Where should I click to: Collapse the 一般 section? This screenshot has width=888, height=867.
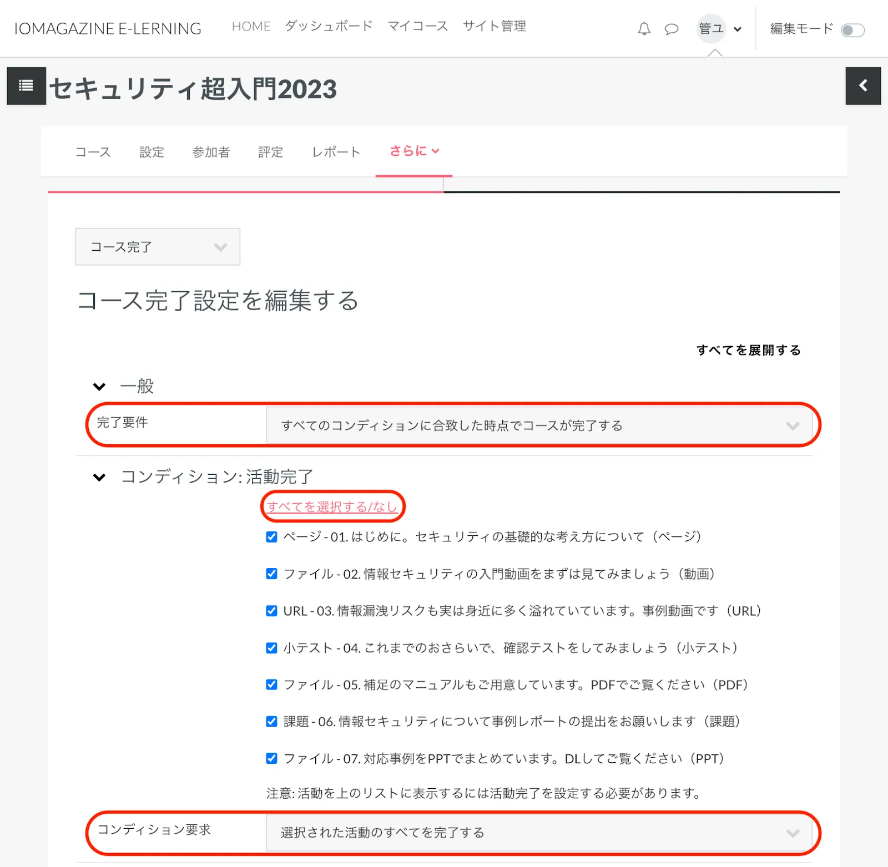click(x=99, y=387)
